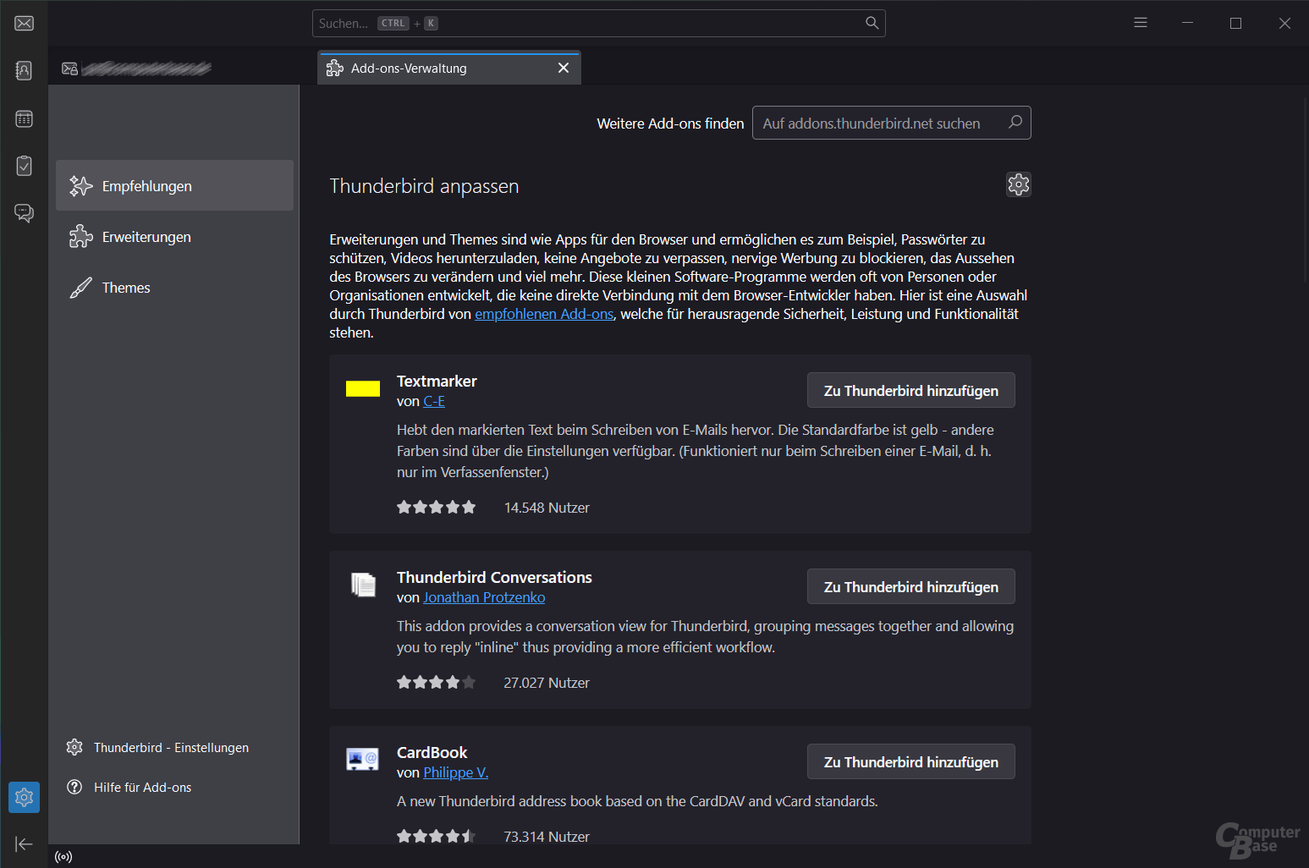1309x868 pixels.
Task: Focus the global Suchen search box
Action: point(599,23)
